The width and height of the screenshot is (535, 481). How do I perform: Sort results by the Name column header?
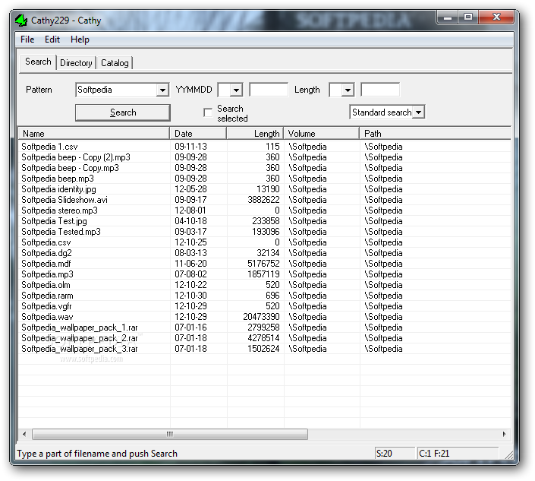coord(94,134)
